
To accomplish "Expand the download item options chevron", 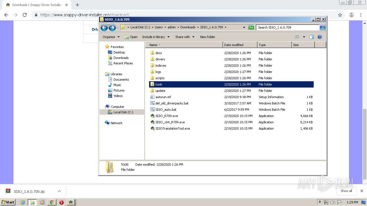I will coord(59,191).
